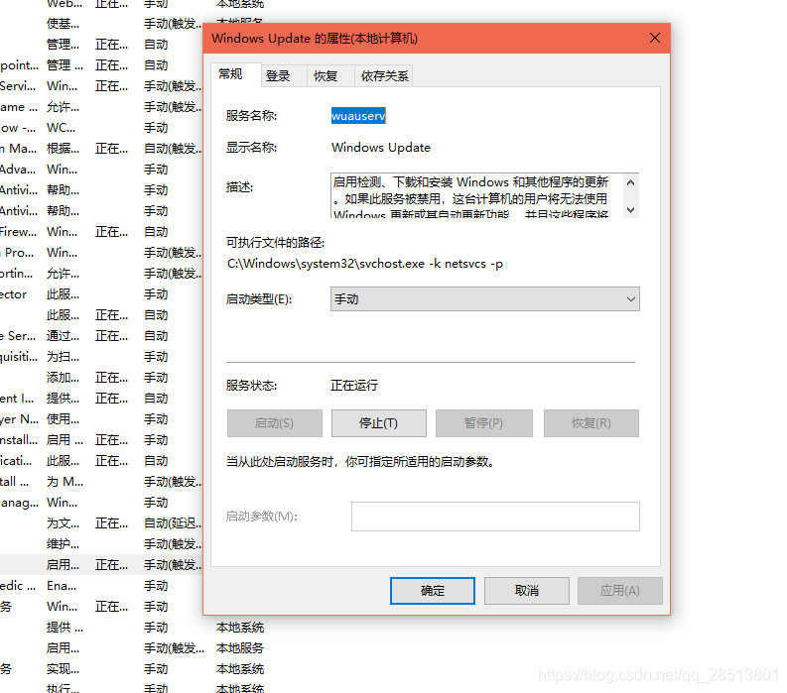Open the 启动类型 dropdown
This screenshot has width=787, height=693.
point(485,298)
